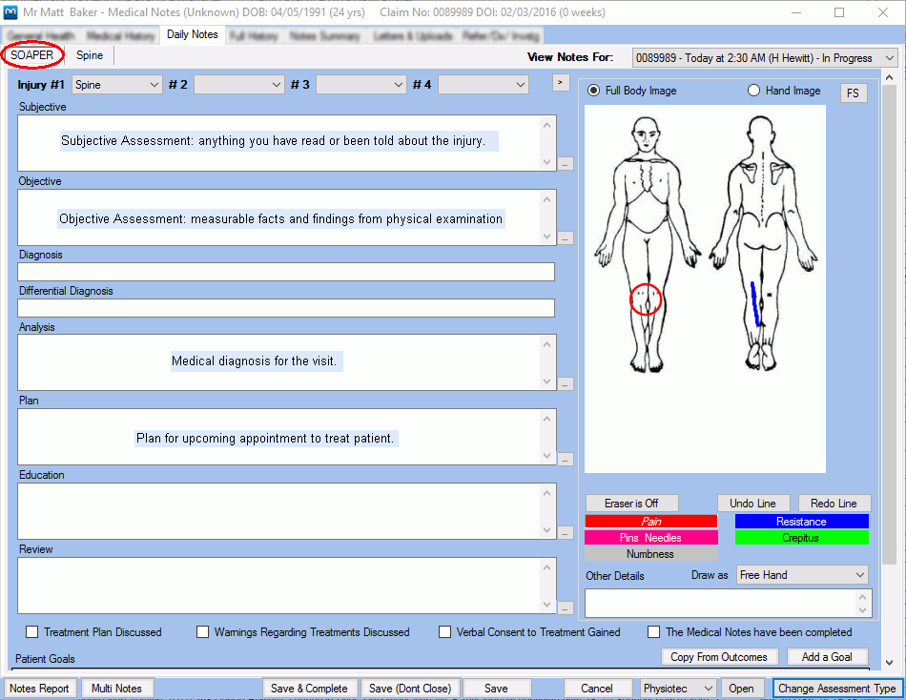Screen dimensions: 906x700
Task: Click the ellipsis button beside Plan field
Action: [x=566, y=459]
